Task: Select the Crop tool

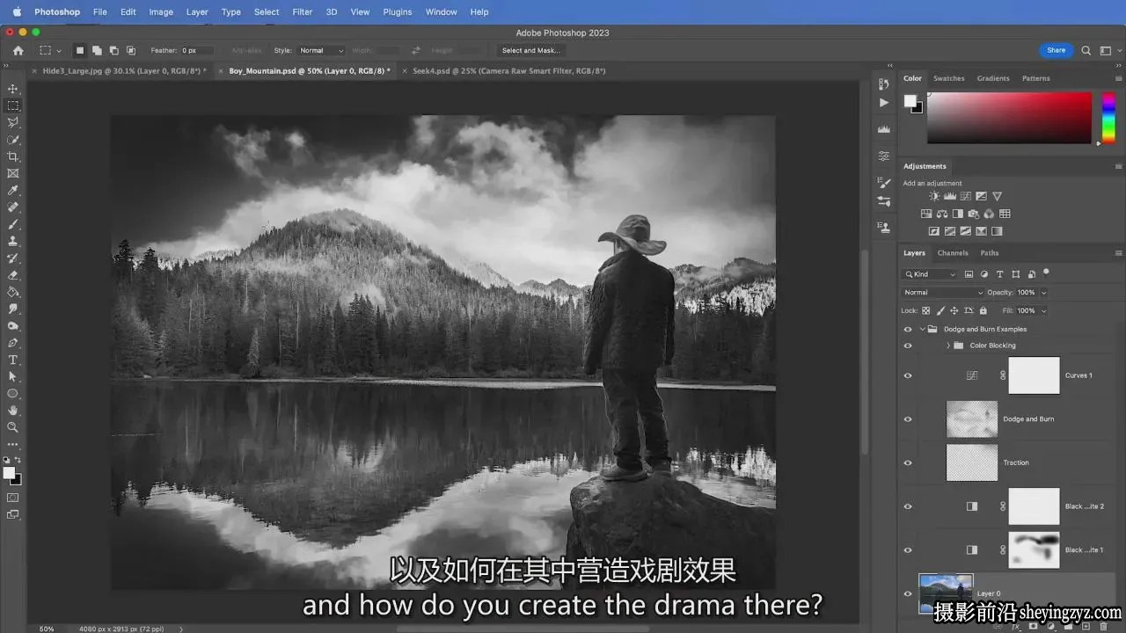Action: tap(13, 156)
